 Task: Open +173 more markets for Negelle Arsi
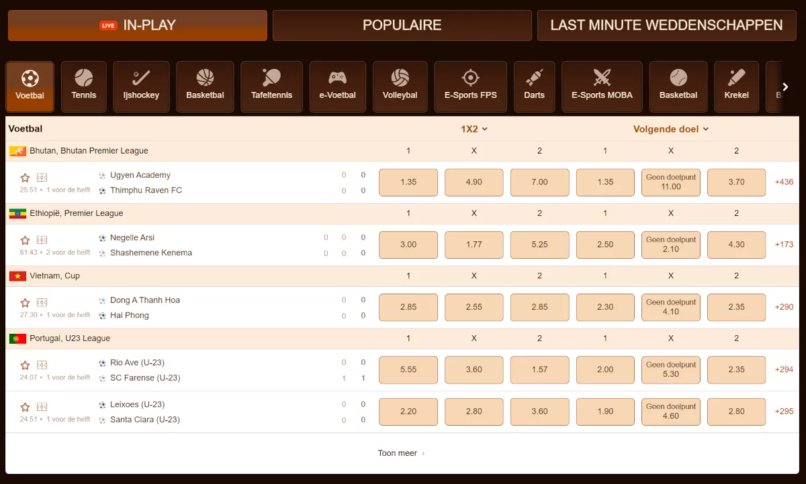pyautogui.click(x=784, y=244)
